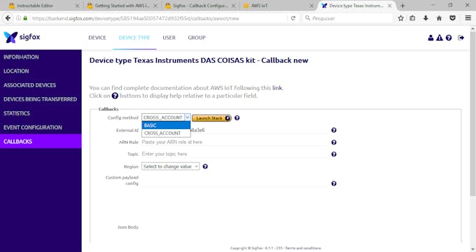Open the browser downloads arrow icon
The width and height of the screenshot is (476, 252).
[x=426, y=18]
